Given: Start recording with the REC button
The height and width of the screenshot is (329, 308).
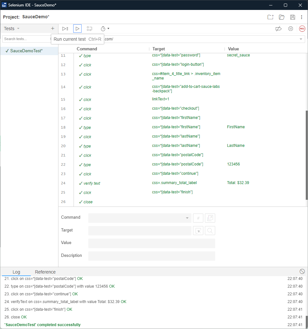Looking at the screenshot, I should click(302, 29).
